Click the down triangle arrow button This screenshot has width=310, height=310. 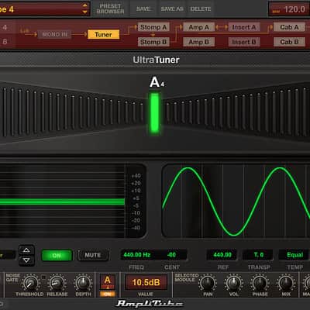[x=26, y=260]
